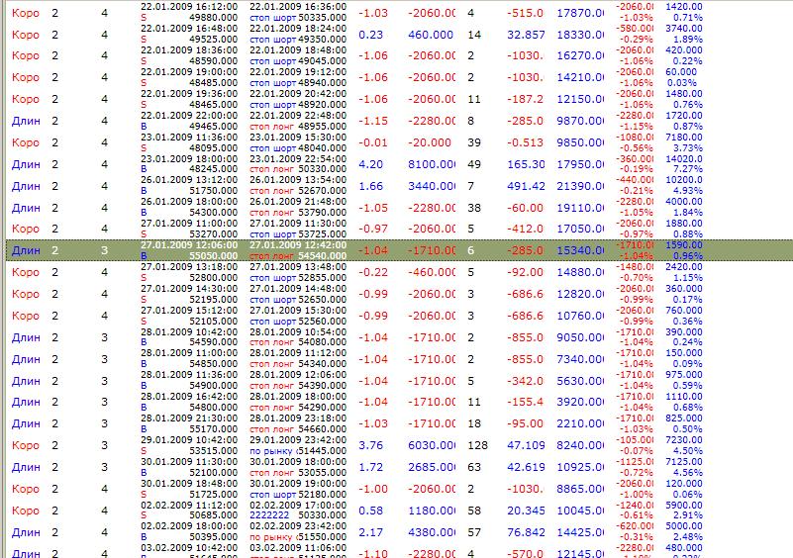Select the bars held value 39
793x558 pixels.
pos(474,143)
